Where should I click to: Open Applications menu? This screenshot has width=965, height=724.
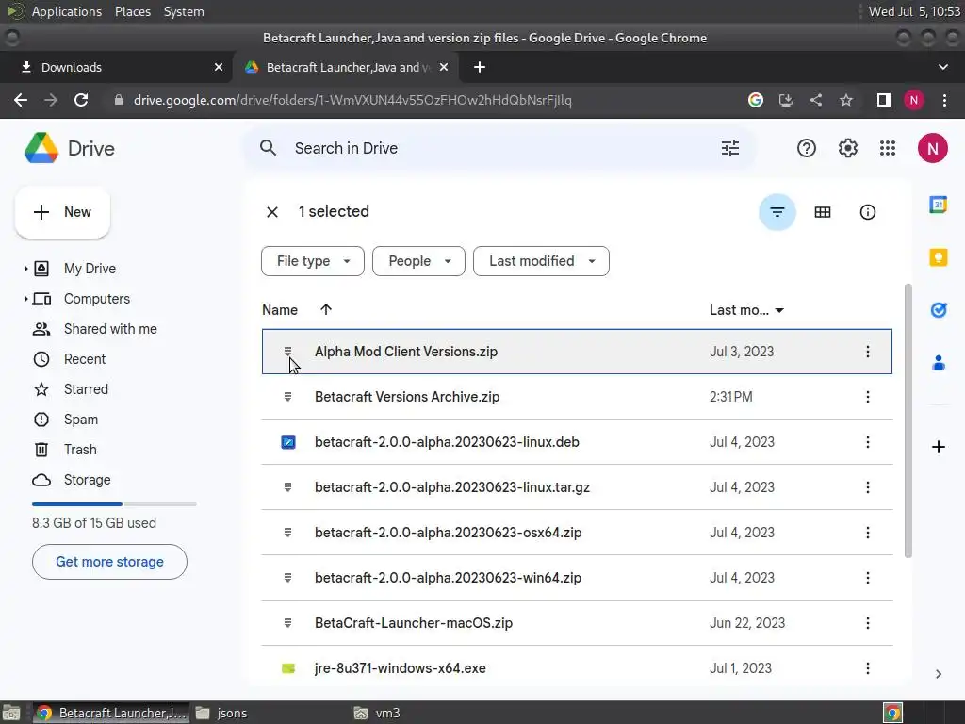pos(67,11)
